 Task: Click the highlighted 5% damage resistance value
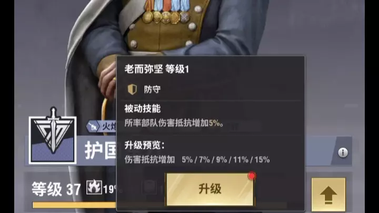pos(214,123)
